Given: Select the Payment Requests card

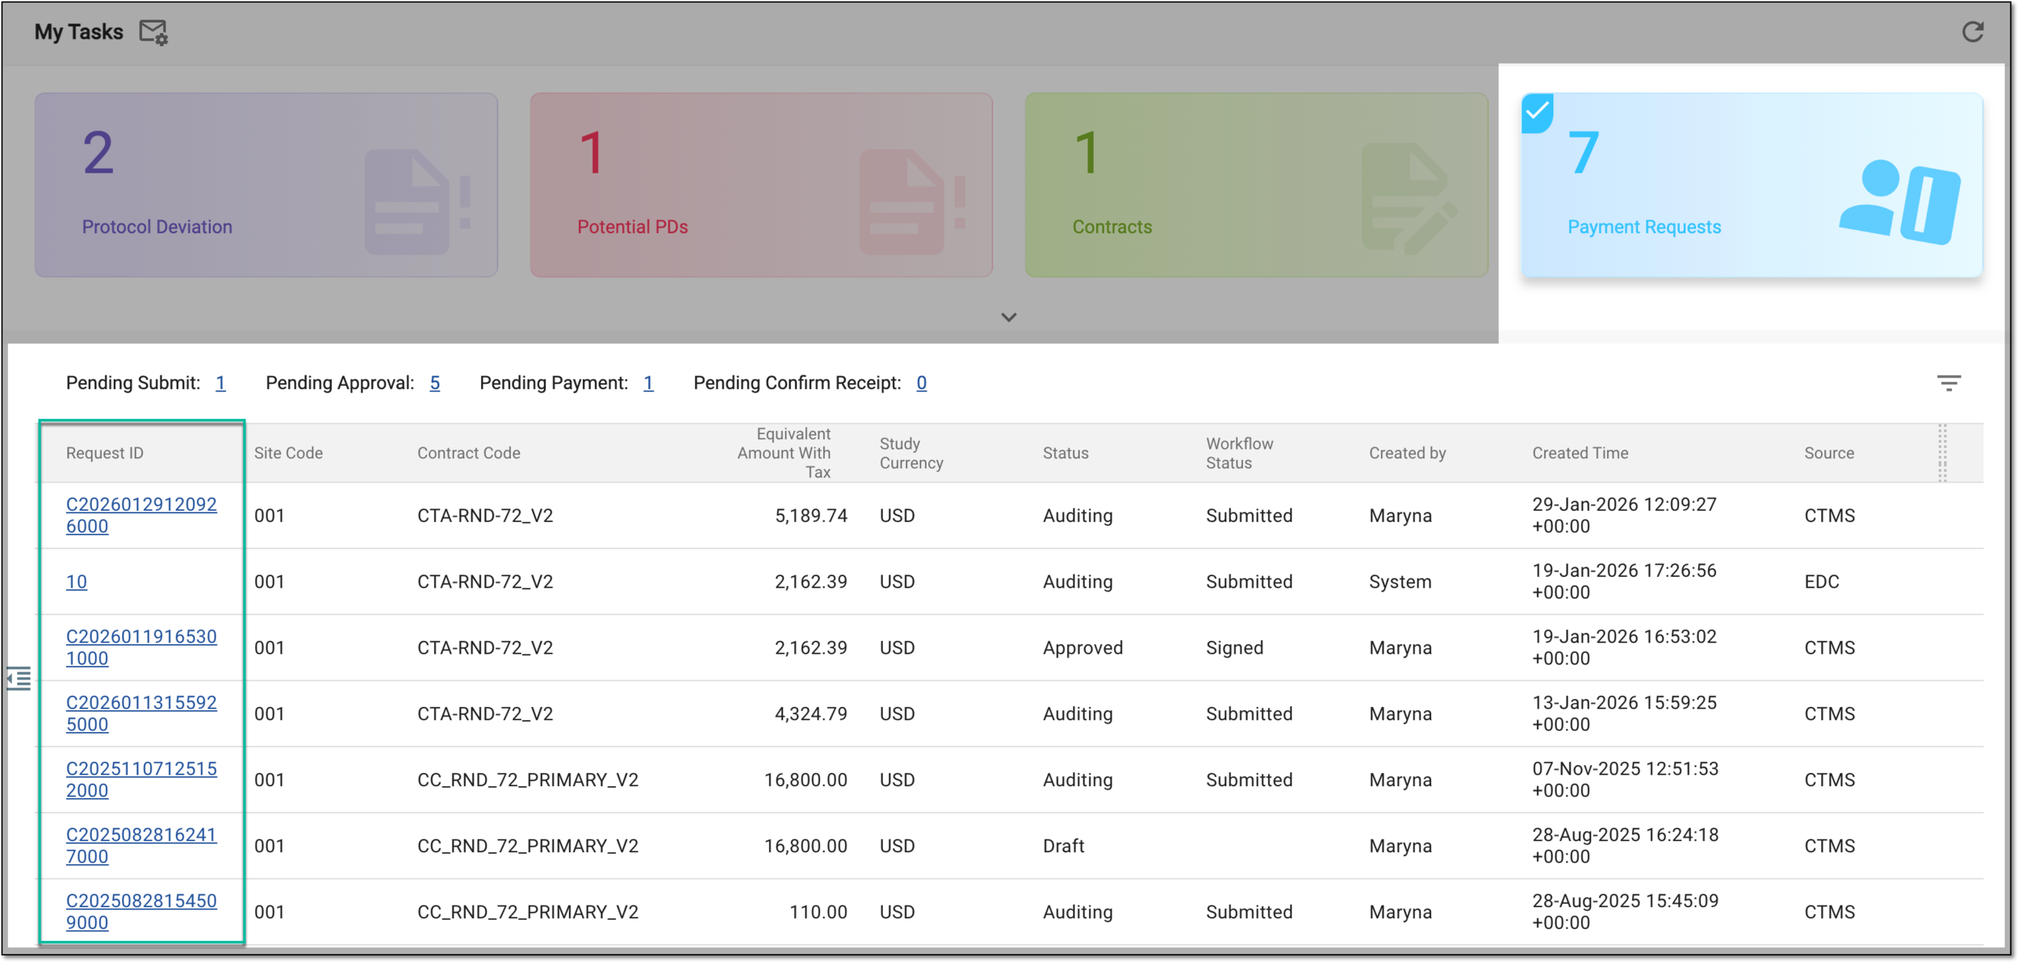Looking at the screenshot, I should click(1752, 185).
